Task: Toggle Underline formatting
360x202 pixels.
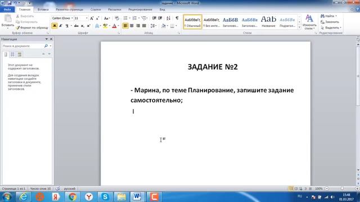Action: coord(67,26)
